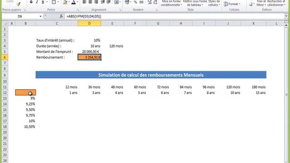Image resolution: width=290 pixels, height=163 pixels.
Task: Open Alignement dialog launcher
Action: [x=120, y=10]
